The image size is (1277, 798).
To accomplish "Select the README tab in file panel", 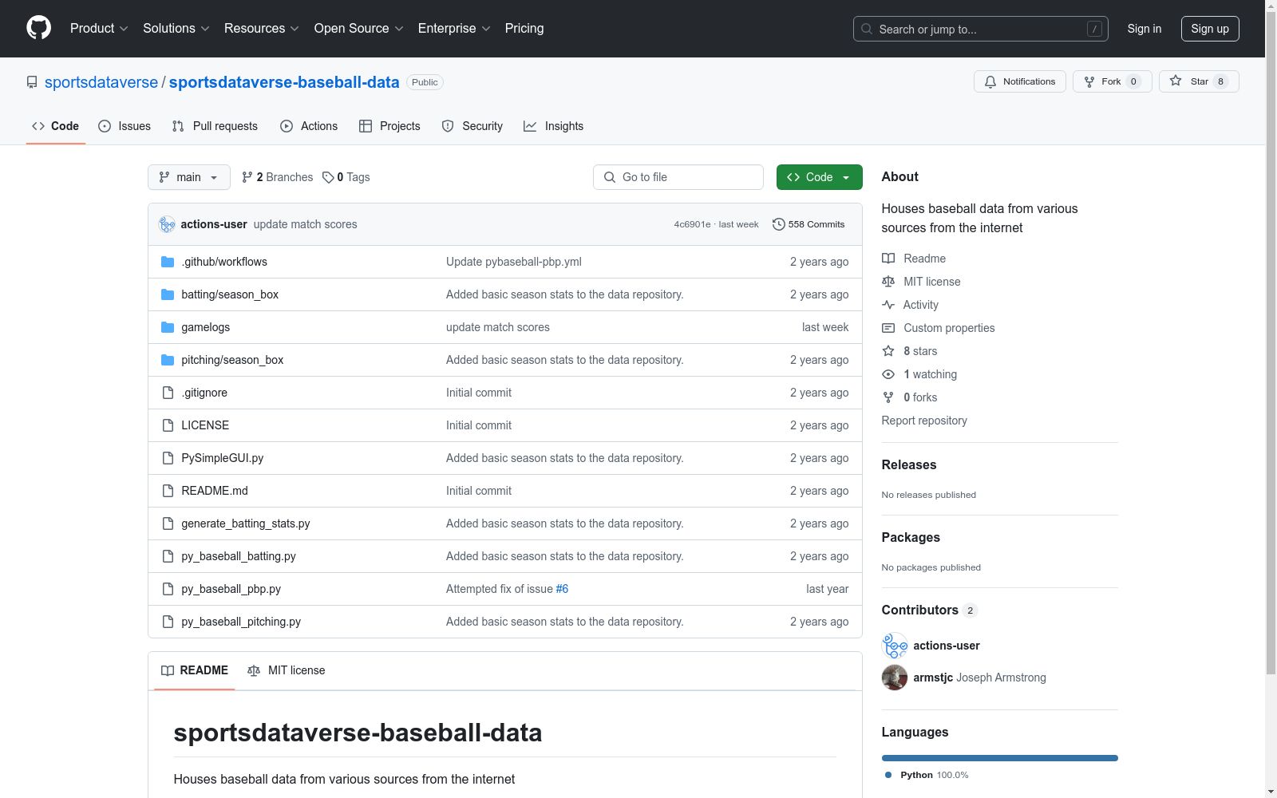I will [x=195, y=670].
